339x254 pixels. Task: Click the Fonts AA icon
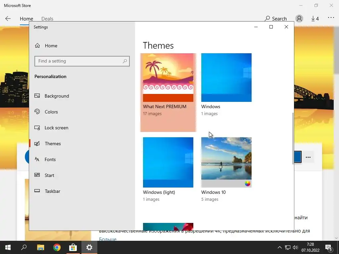[x=37, y=159]
